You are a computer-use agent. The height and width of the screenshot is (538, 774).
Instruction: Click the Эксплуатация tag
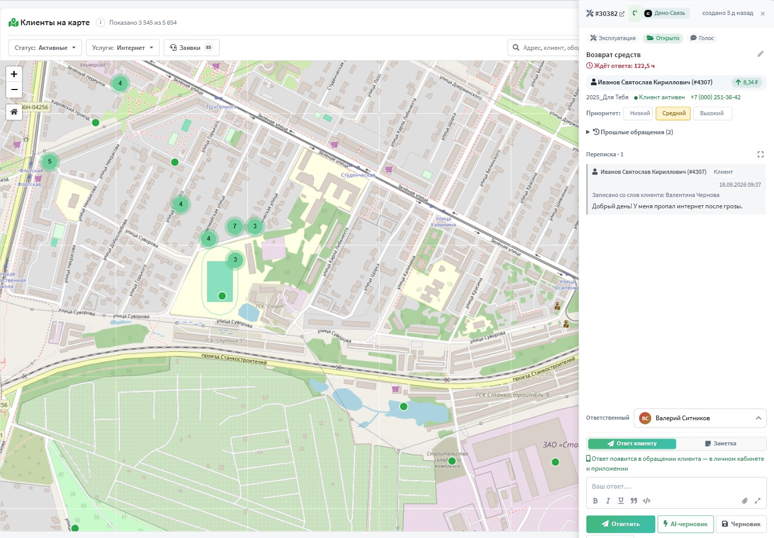tap(613, 38)
